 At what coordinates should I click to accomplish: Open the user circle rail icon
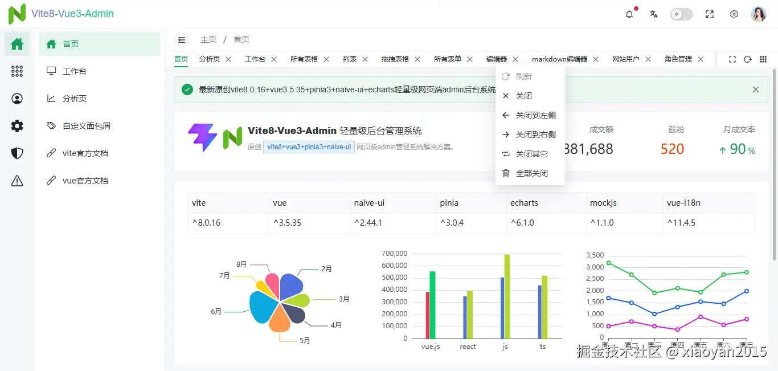17,99
